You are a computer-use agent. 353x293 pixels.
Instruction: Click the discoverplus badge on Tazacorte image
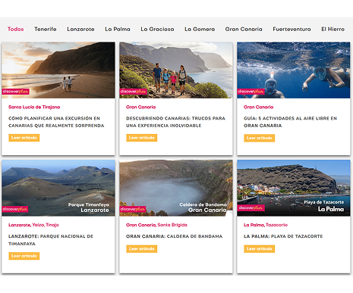[251, 207]
